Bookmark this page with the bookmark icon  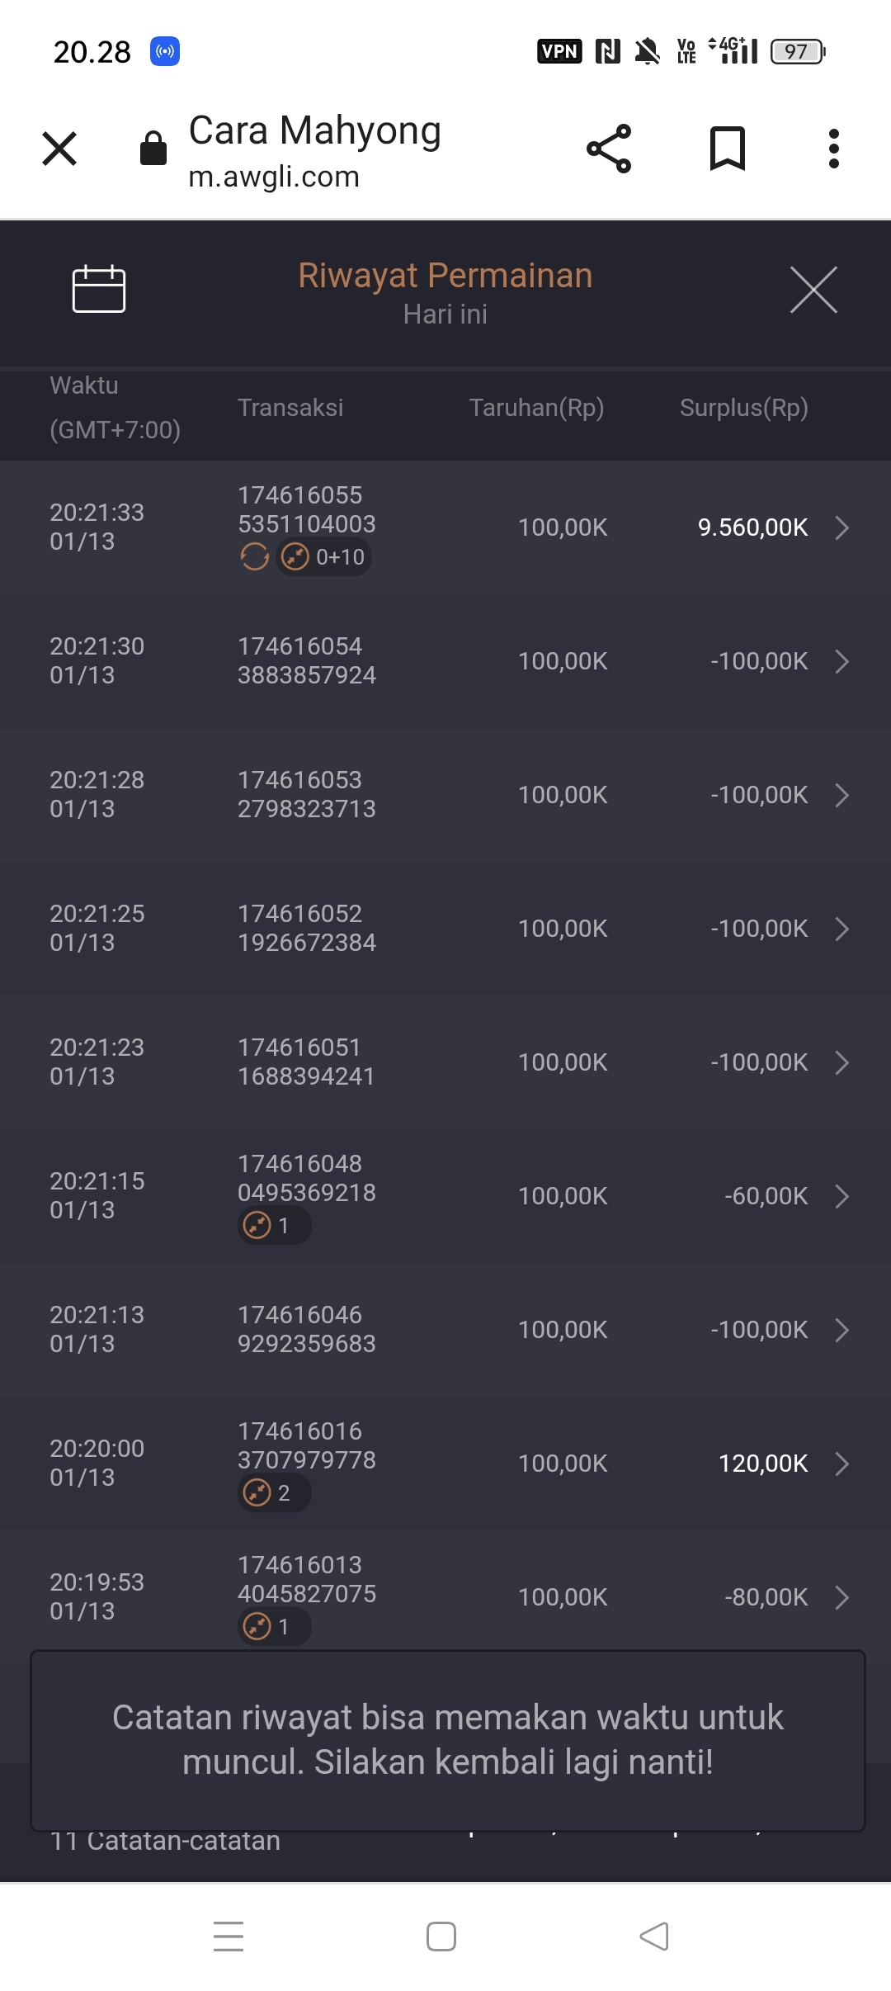point(727,149)
